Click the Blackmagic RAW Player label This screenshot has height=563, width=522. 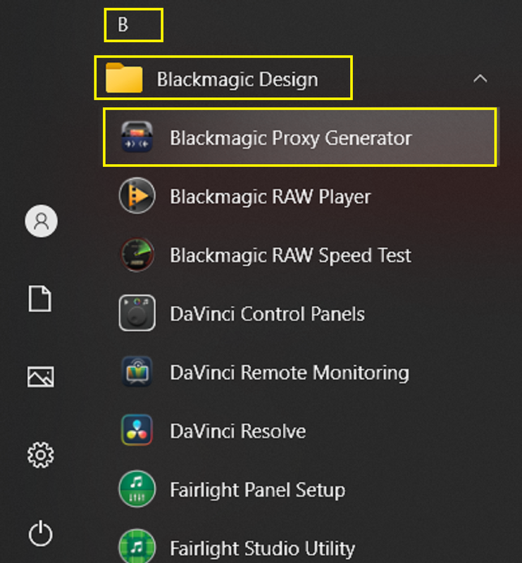coord(270,197)
